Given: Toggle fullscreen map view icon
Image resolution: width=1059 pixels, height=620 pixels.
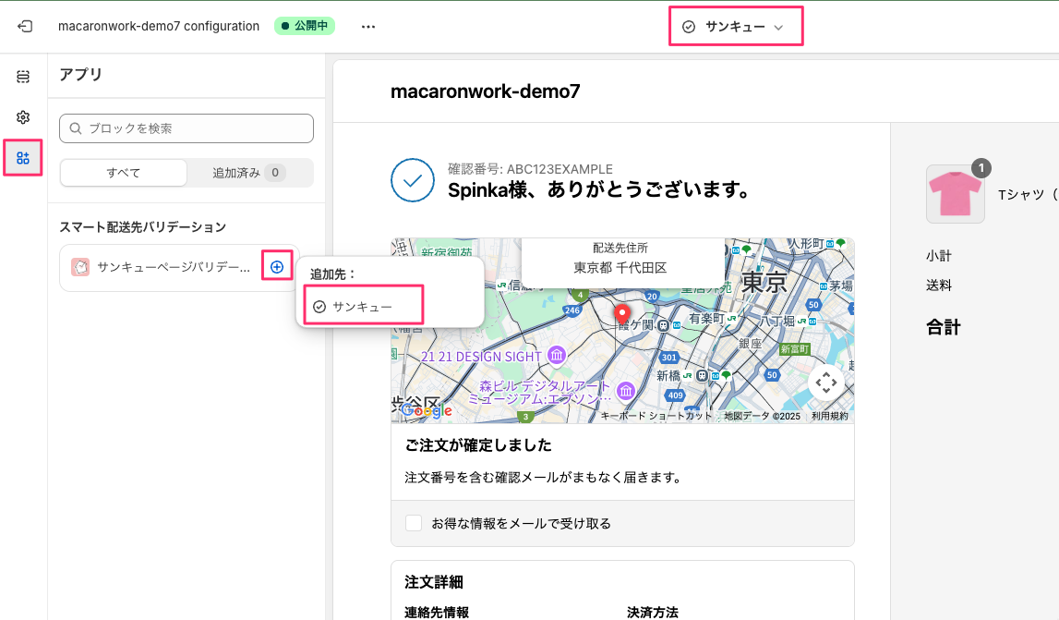Looking at the screenshot, I should pyautogui.click(x=825, y=382).
